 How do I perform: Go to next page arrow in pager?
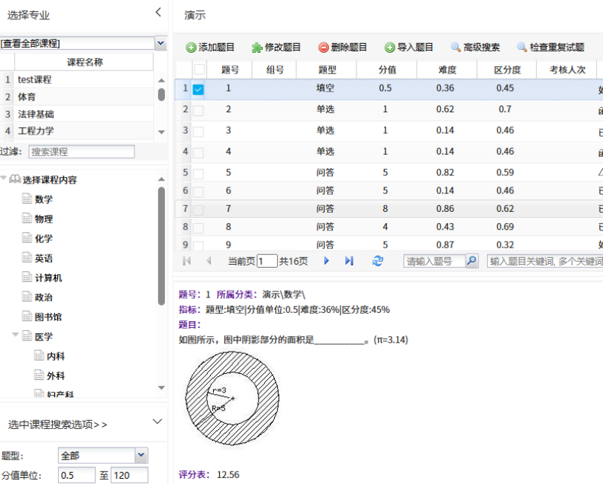(326, 261)
